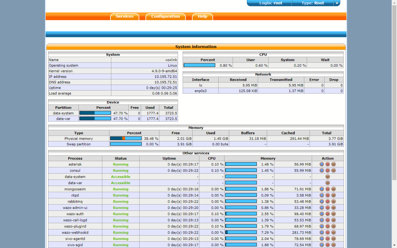The width and height of the screenshot is (397, 248).
Task: Click the brown monitor icon for wazo-auth
Action: (x=333, y=214)
